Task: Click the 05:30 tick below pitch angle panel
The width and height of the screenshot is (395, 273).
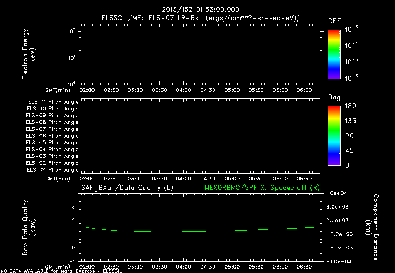Action: coord(256,179)
